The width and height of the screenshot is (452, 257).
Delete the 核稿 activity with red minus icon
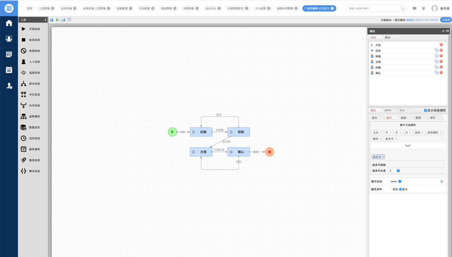coord(441,56)
